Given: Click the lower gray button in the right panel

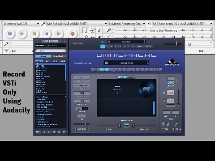Looking at the screenshot, I should tap(171, 101).
